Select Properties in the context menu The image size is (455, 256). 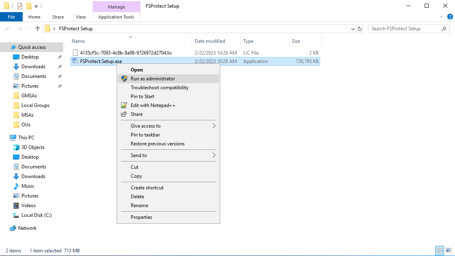coord(141,217)
